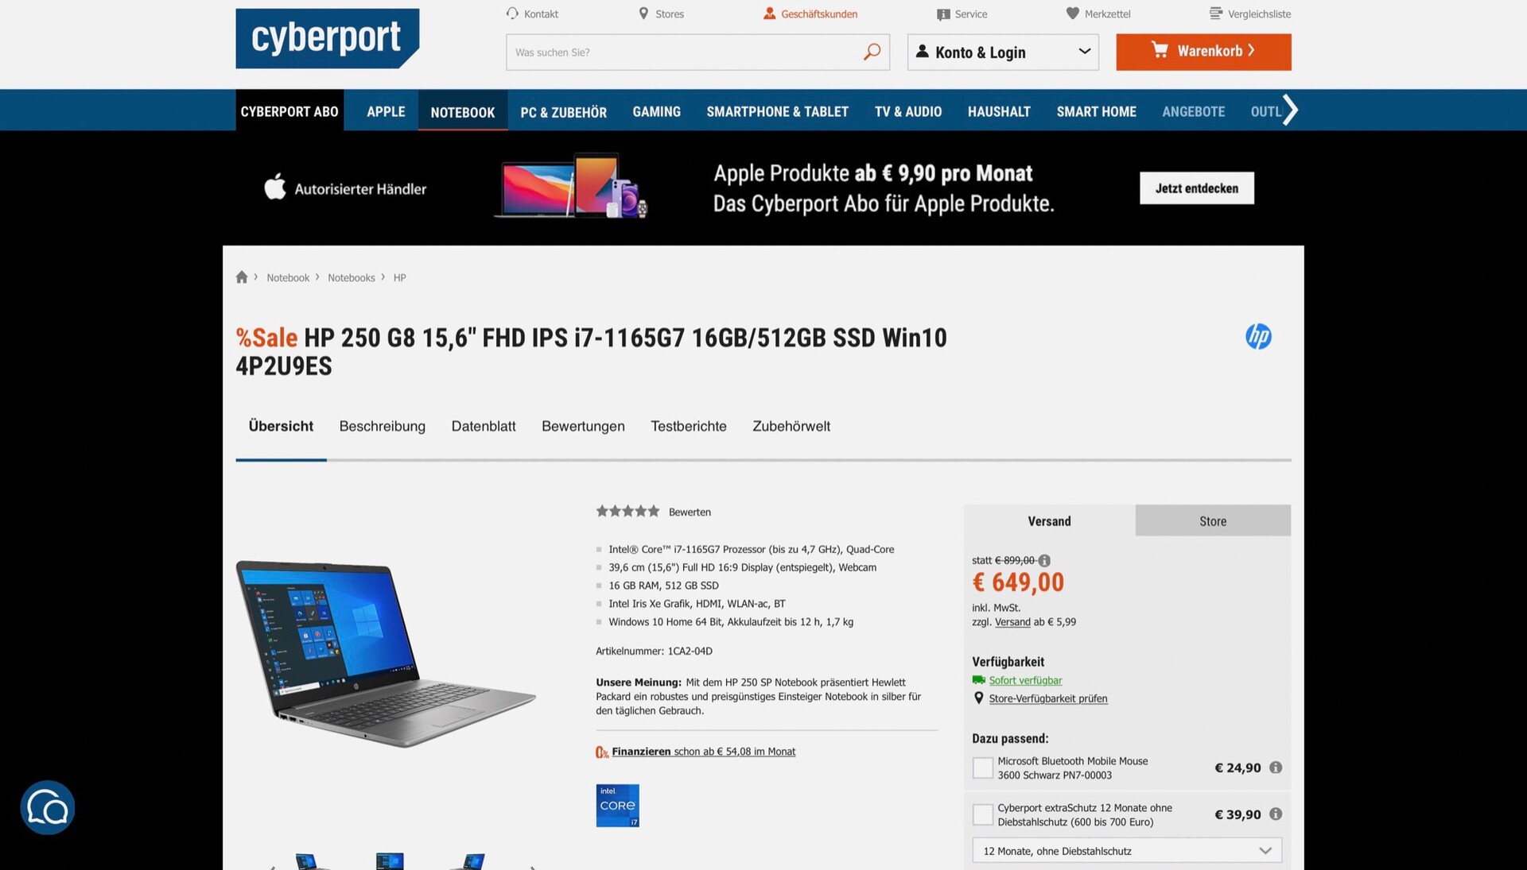Check the Microsoft Bluetooth Mobile Mouse box

pos(983,768)
